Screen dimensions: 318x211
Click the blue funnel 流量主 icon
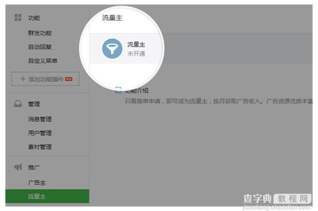(112, 48)
